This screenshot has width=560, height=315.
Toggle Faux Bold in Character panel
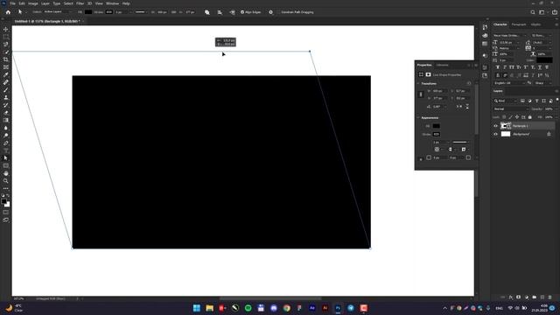coord(498,67)
